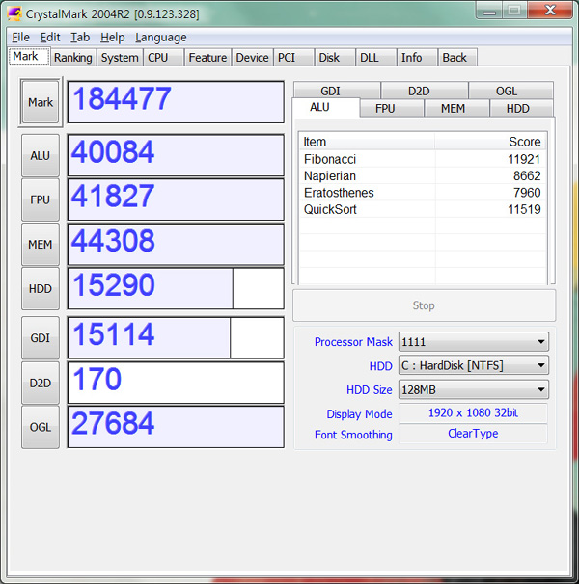Click the CrystalMark app icon in title bar

pyautogui.click(x=14, y=14)
